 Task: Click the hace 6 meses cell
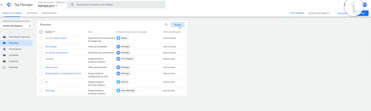pyautogui.click(x=169, y=47)
